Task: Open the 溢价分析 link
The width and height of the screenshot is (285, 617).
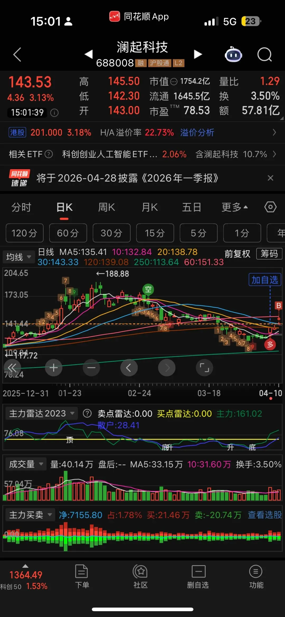Action: 197,132
